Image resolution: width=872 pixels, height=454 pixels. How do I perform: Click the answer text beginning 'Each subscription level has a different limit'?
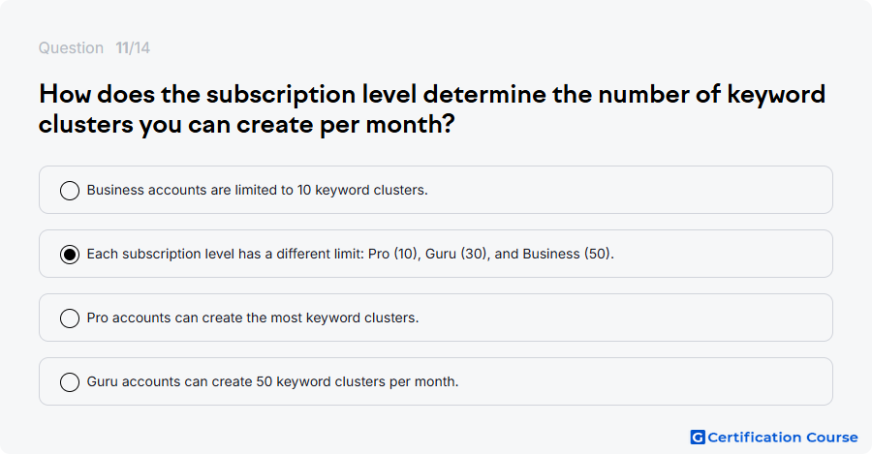click(351, 254)
